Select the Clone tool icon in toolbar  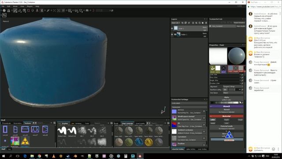(37, 11)
